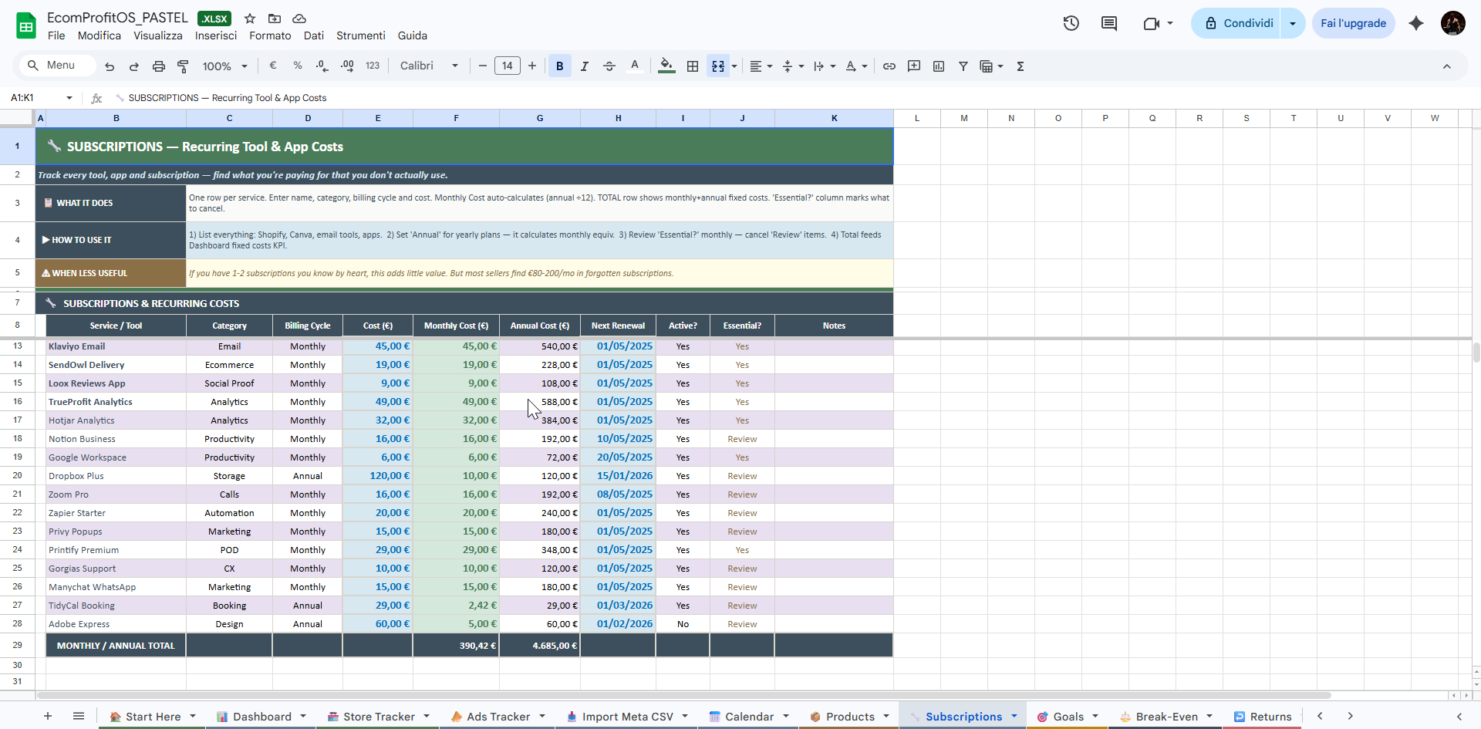This screenshot has height=729, width=1481.
Task: Toggle strikethrough formatting
Action: click(609, 66)
